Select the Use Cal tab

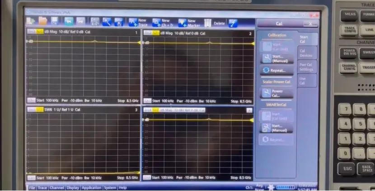(307, 81)
